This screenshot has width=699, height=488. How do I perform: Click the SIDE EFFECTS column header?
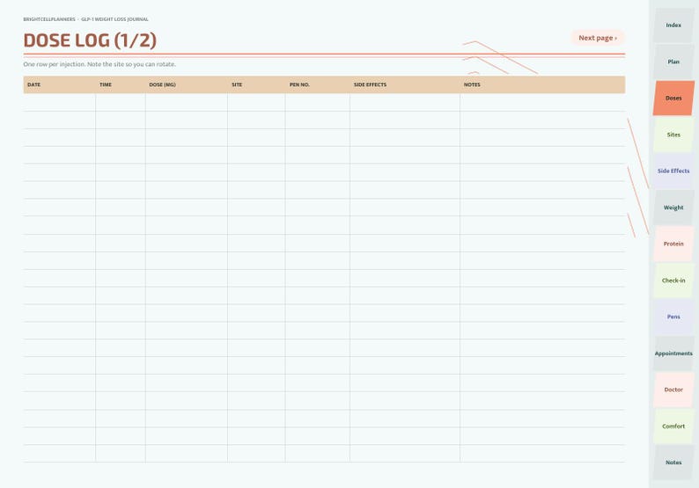405,84
